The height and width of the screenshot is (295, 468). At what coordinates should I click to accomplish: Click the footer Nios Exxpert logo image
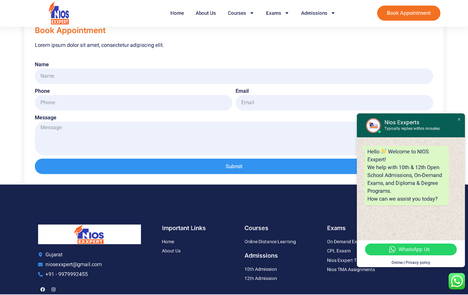90,234
